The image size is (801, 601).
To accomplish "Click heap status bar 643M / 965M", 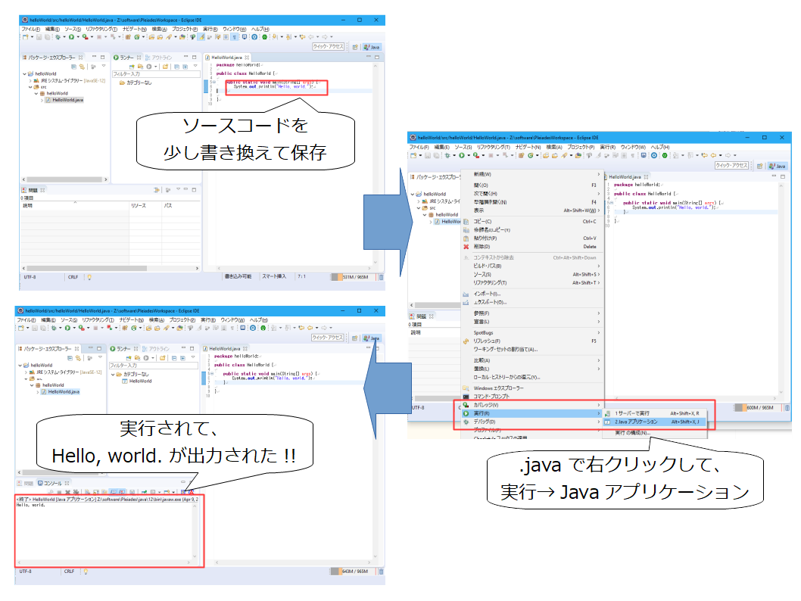I will (x=354, y=571).
